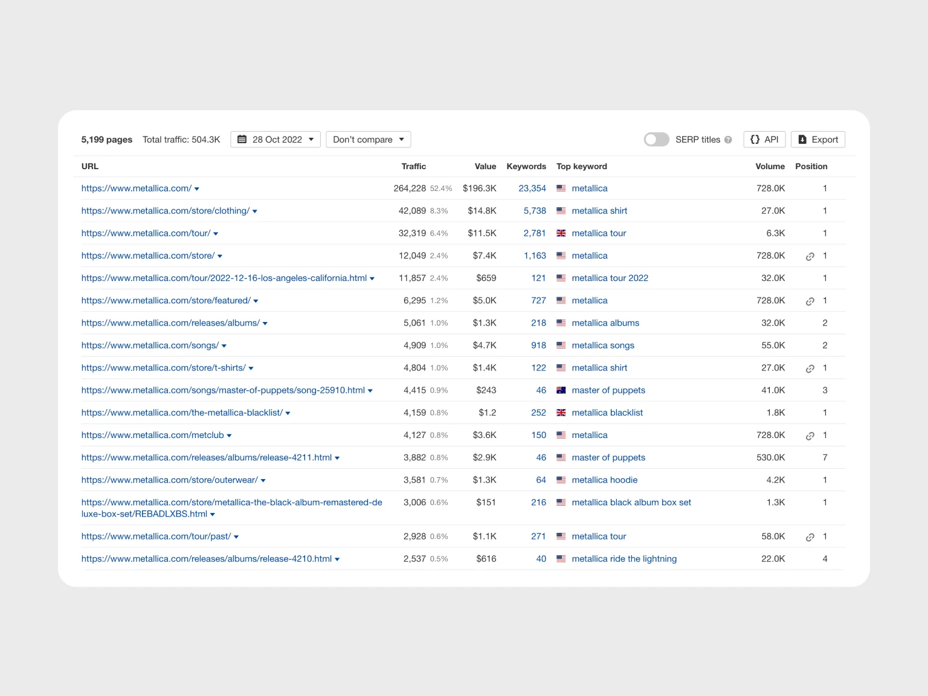Click traffic value 264,228

[x=410, y=188]
